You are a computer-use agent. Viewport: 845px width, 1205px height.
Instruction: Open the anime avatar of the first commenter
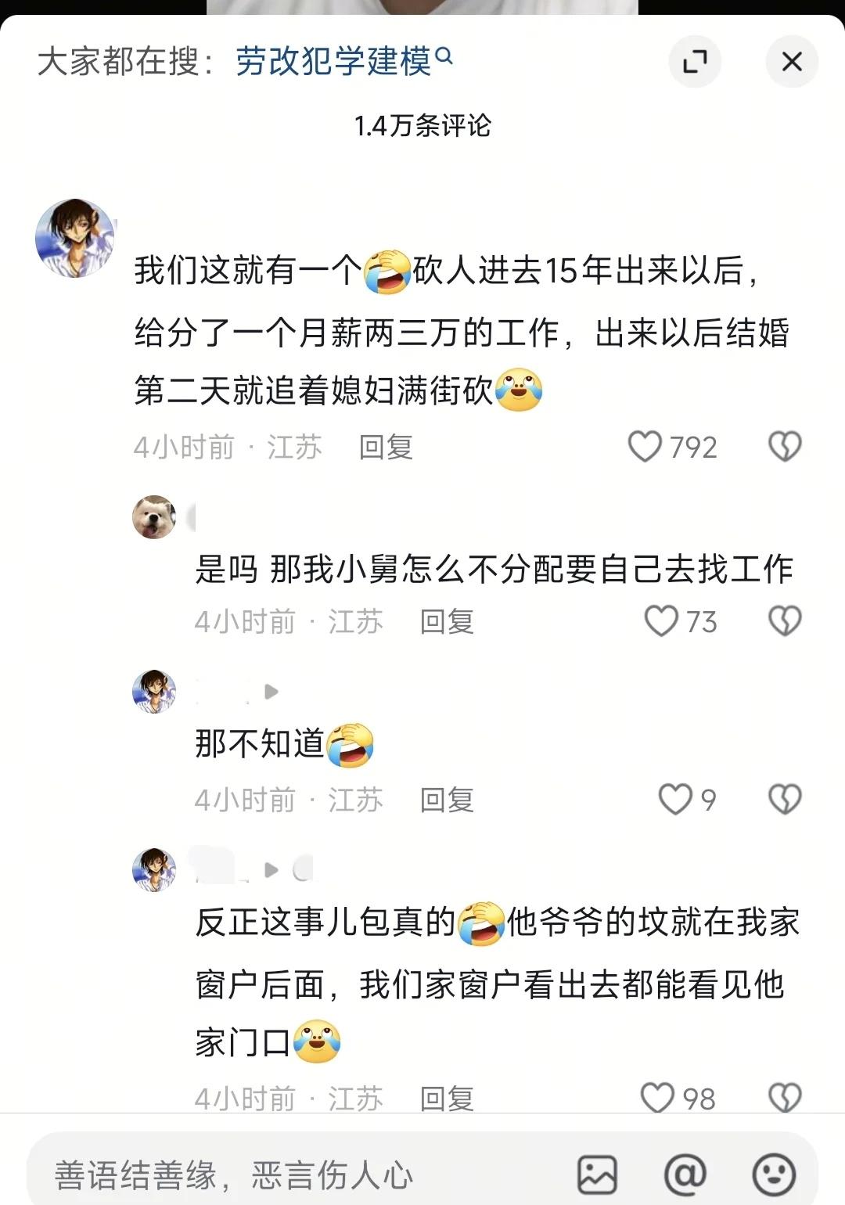pos(74,236)
